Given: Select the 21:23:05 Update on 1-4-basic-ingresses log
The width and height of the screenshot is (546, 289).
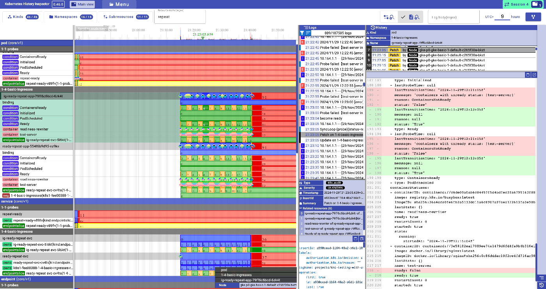Looking at the screenshot, I should coord(331,140).
